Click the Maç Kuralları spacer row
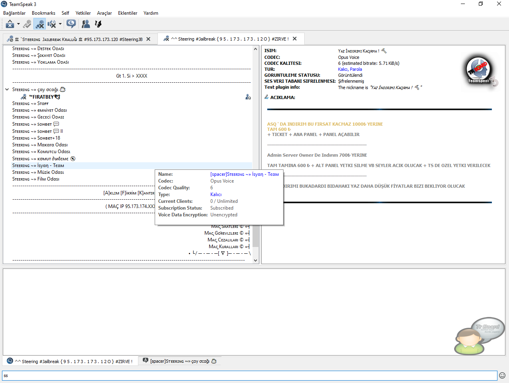Image resolution: width=509 pixels, height=383 pixels. (229, 247)
